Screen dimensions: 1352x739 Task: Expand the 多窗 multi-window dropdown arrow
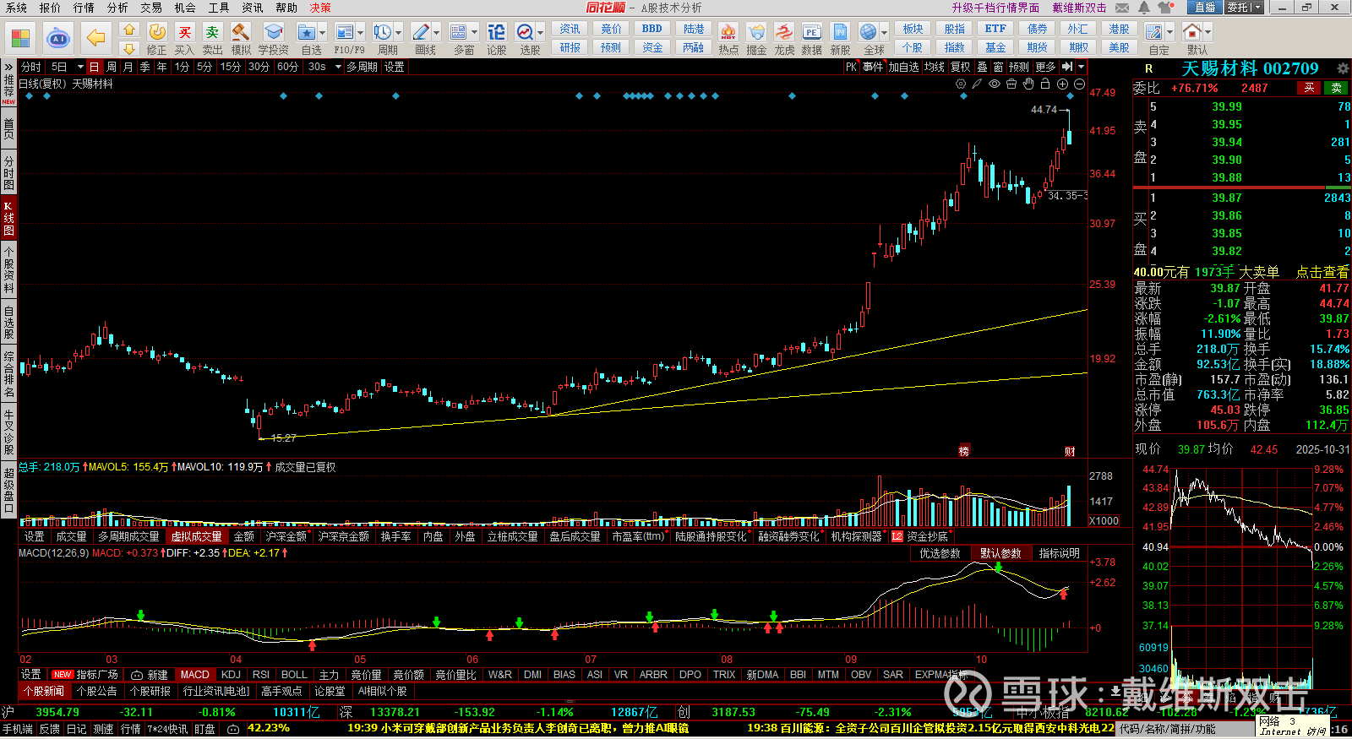click(x=475, y=33)
